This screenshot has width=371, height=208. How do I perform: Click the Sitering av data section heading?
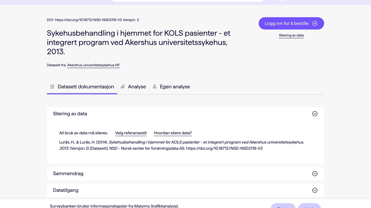[70, 114]
